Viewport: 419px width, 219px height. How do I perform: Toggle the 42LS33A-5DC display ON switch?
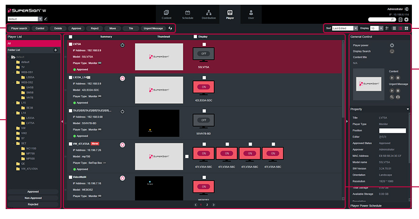[204, 87]
